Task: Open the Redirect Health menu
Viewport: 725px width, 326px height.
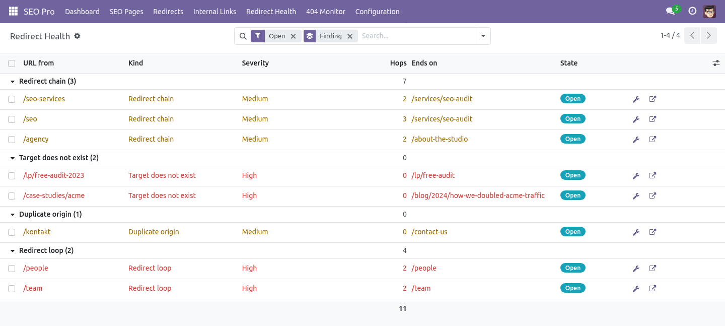Action: click(x=271, y=12)
